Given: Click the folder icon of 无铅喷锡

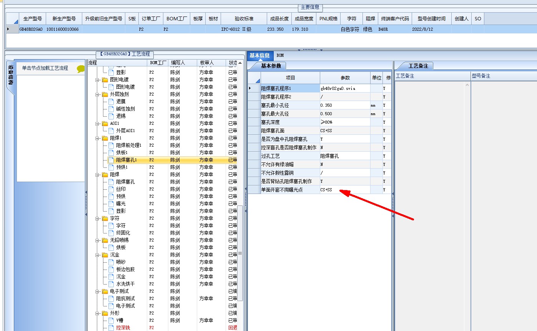Looking at the screenshot, I should (x=105, y=240).
